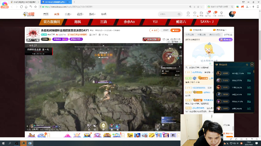
Task: Bookmark the page with the toolbar star
Action: point(36,7)
